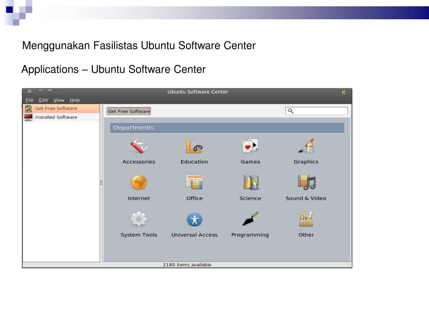429x322 pixels.
Task: Open the Sound & Video icon
Action: (x=306, y=182)
